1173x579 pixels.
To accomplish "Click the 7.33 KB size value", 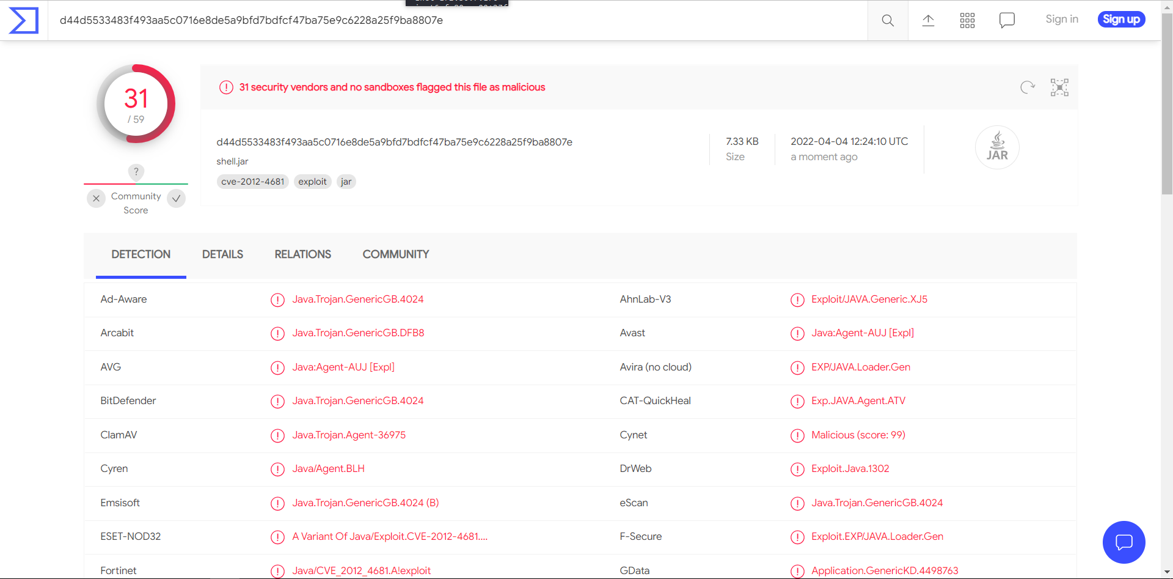I will (742, 141).
